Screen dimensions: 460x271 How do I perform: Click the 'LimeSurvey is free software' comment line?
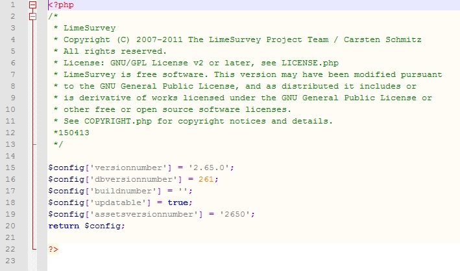248,74
